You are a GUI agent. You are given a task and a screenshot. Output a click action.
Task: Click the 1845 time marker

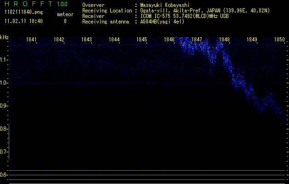click(142, 39)
